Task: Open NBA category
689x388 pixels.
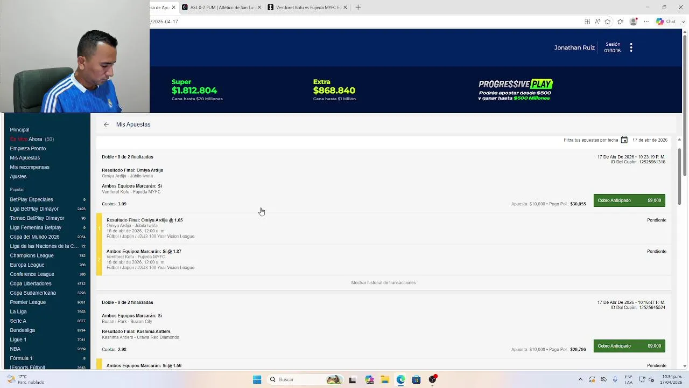Action: (47, 349)
